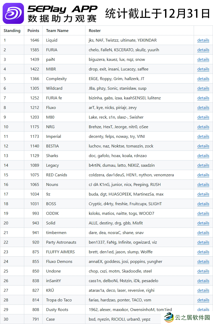Click details for Complexity row
The width and height of the screenshot is (213, 324).
pyautogui.click(x=203, y=79)
